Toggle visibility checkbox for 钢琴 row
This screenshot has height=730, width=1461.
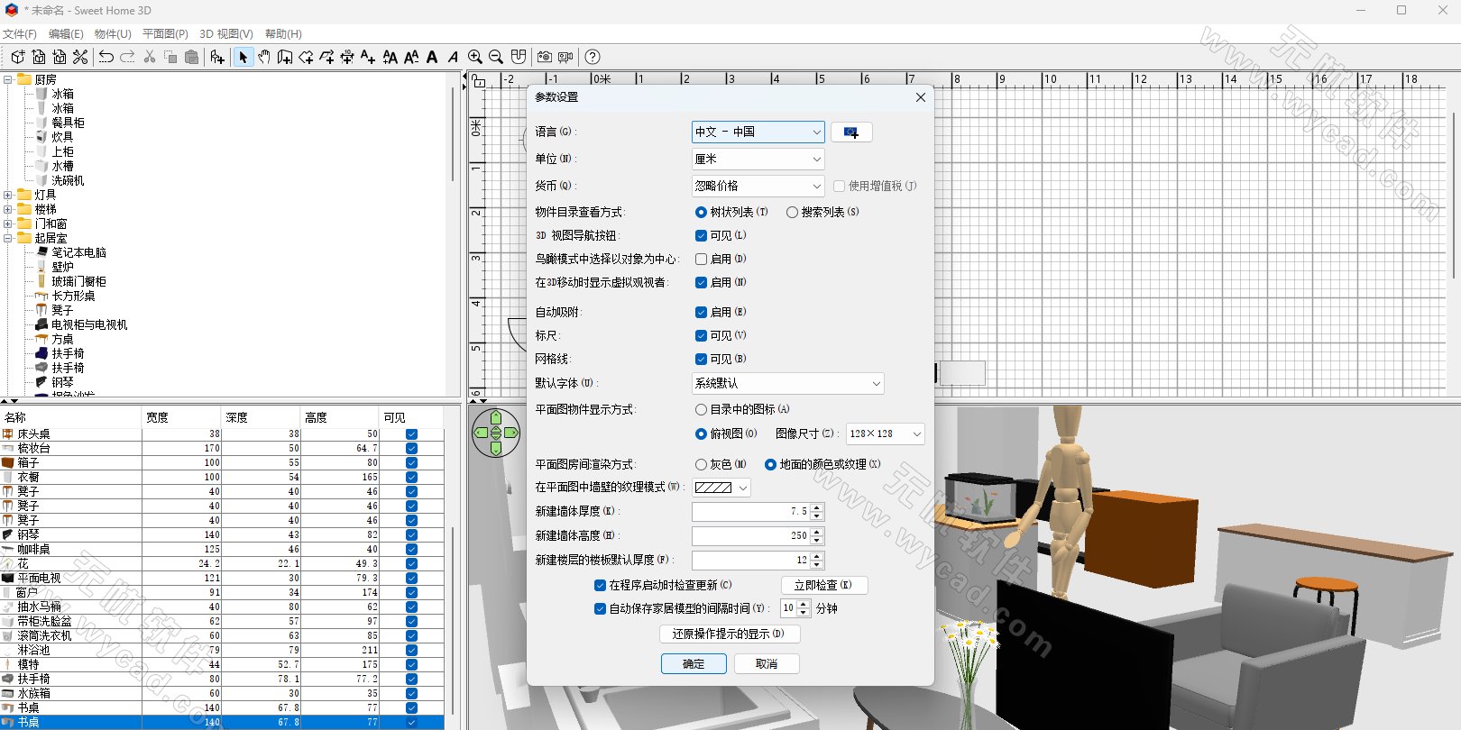point(411,534)
